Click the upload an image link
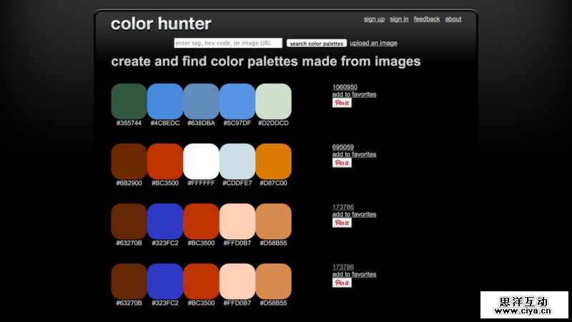572x322 pixels. point(373,43)
